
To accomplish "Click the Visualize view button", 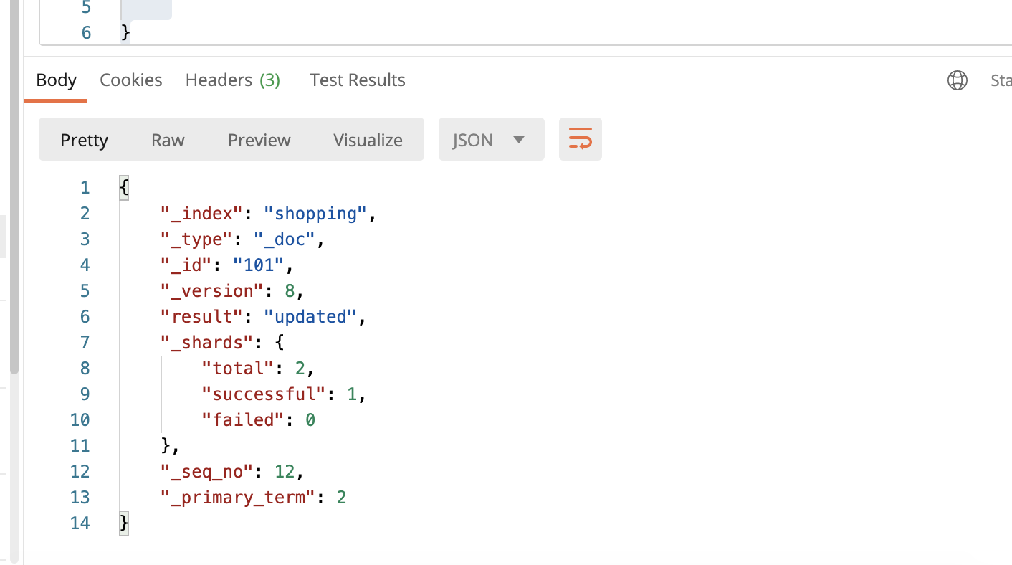I will (x=368, y=140).
